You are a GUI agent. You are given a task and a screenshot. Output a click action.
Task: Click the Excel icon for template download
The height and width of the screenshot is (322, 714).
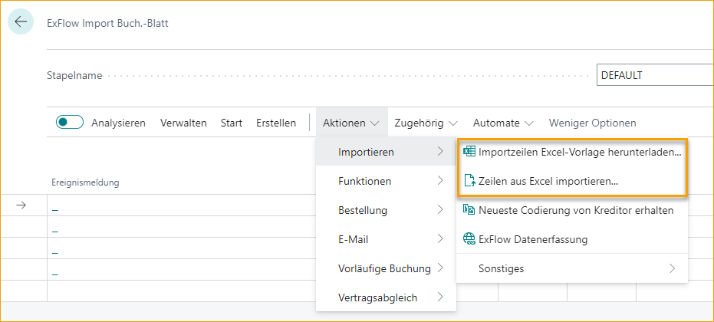(469, 152)
